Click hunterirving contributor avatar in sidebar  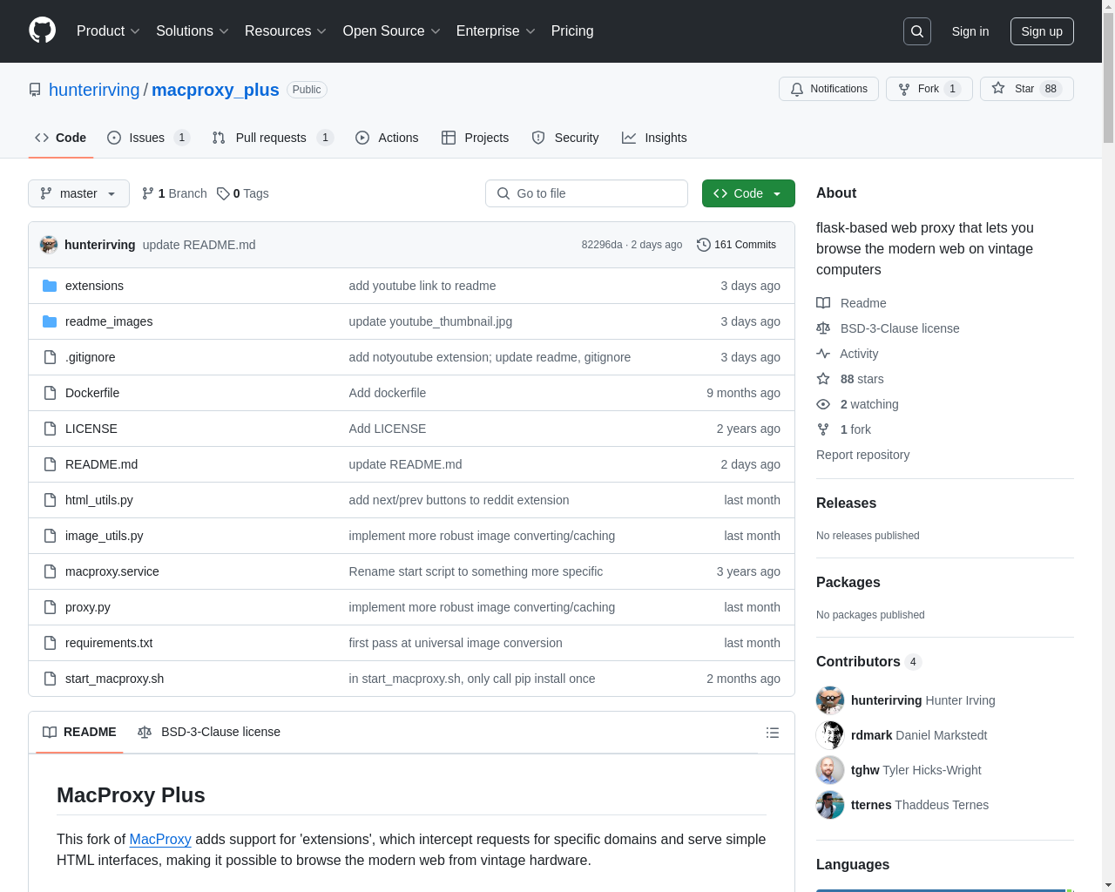(830, 700)
